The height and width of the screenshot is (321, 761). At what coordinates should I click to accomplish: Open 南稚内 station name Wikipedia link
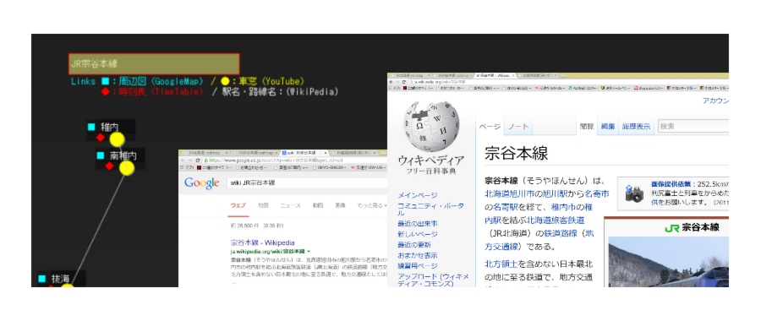(x=123, y=155)
